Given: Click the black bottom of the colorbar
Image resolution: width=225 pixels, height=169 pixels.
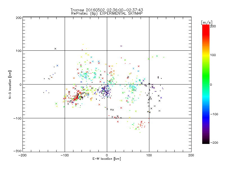Looking at the screenshot, I should [x=206, y=142].
